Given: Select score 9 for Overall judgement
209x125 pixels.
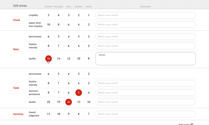Looking at the screenshot, I should click(68, 114).
